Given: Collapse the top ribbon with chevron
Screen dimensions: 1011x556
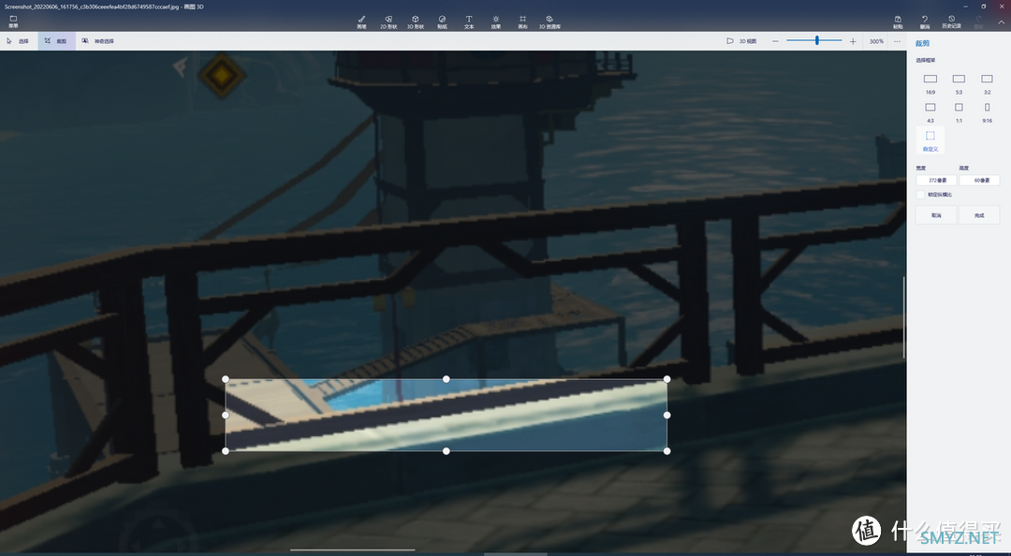Looking at the screenshot, I should [1002, 22].
